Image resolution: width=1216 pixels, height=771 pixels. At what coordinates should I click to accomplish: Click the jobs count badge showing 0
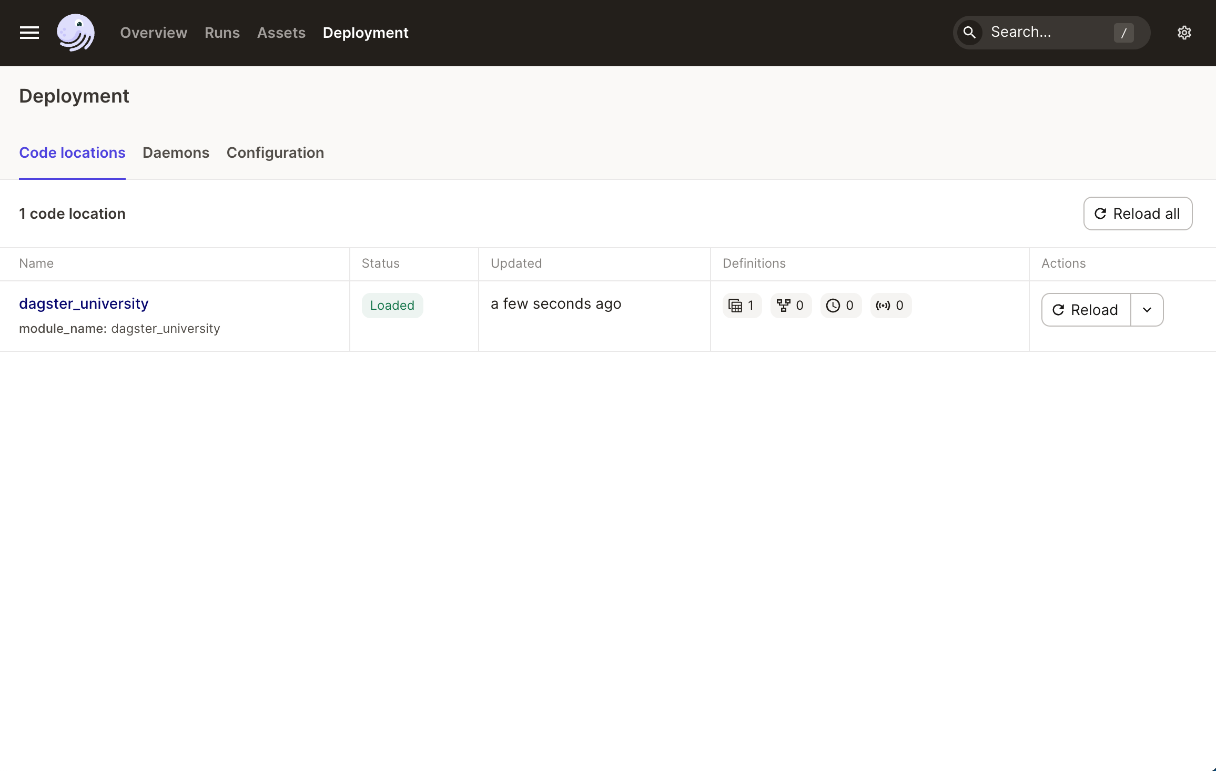[x=791, y=306]
